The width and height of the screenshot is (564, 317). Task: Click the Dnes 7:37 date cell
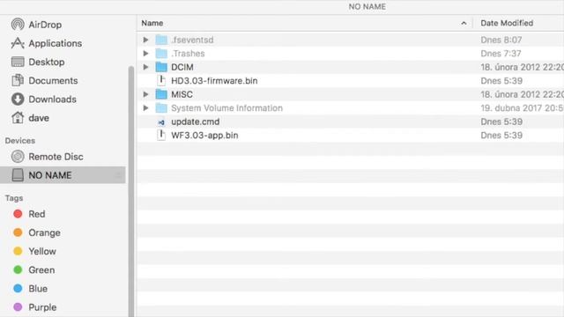(x=501, y=53)
